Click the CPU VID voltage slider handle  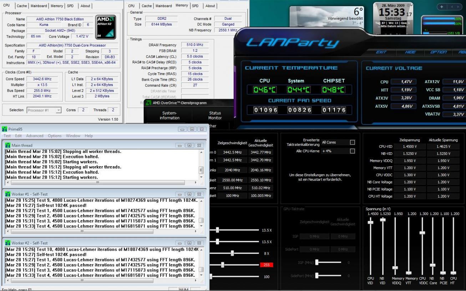point(370,222)
